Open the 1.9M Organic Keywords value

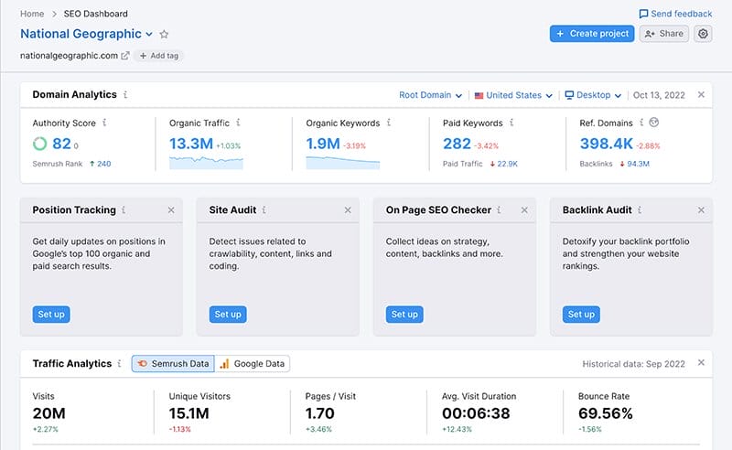pos(323,144)
